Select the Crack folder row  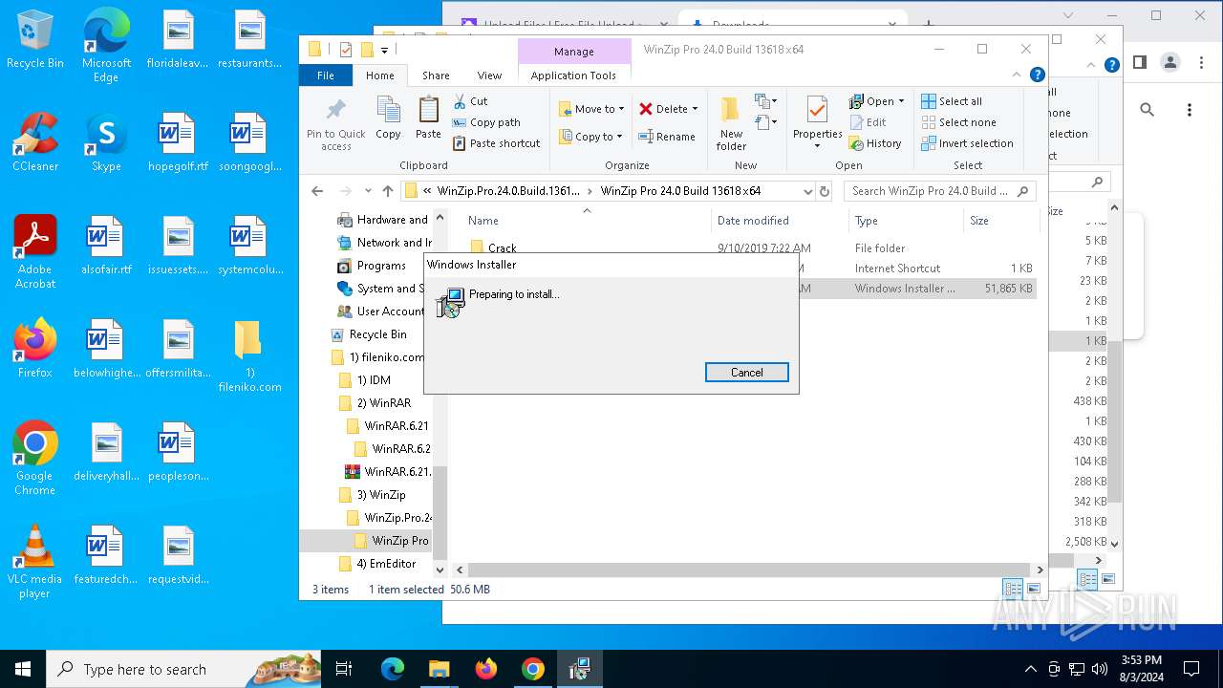748,247
